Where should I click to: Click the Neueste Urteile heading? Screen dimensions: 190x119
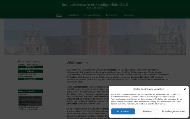[x=30, y=91]
